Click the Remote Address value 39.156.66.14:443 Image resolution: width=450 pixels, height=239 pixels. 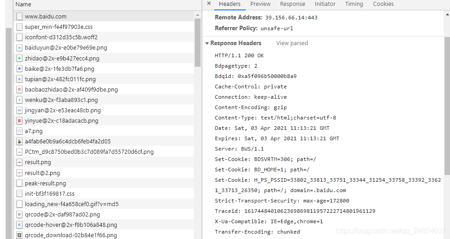[x=291, y=18]
